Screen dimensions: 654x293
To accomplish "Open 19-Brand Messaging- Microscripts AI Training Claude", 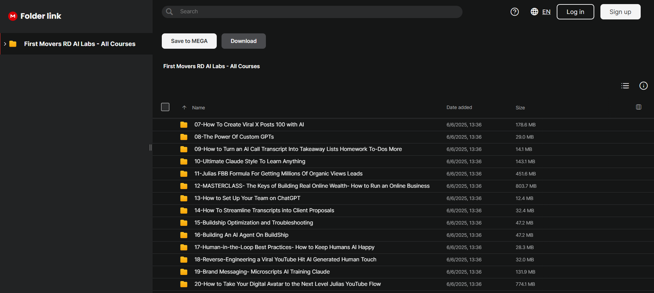I will [x=262, y=272].
